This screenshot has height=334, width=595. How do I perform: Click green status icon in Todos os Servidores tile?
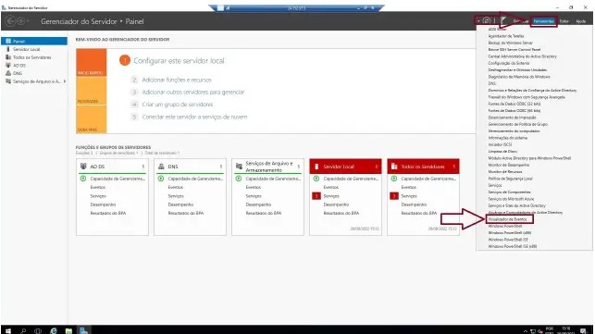394,179
